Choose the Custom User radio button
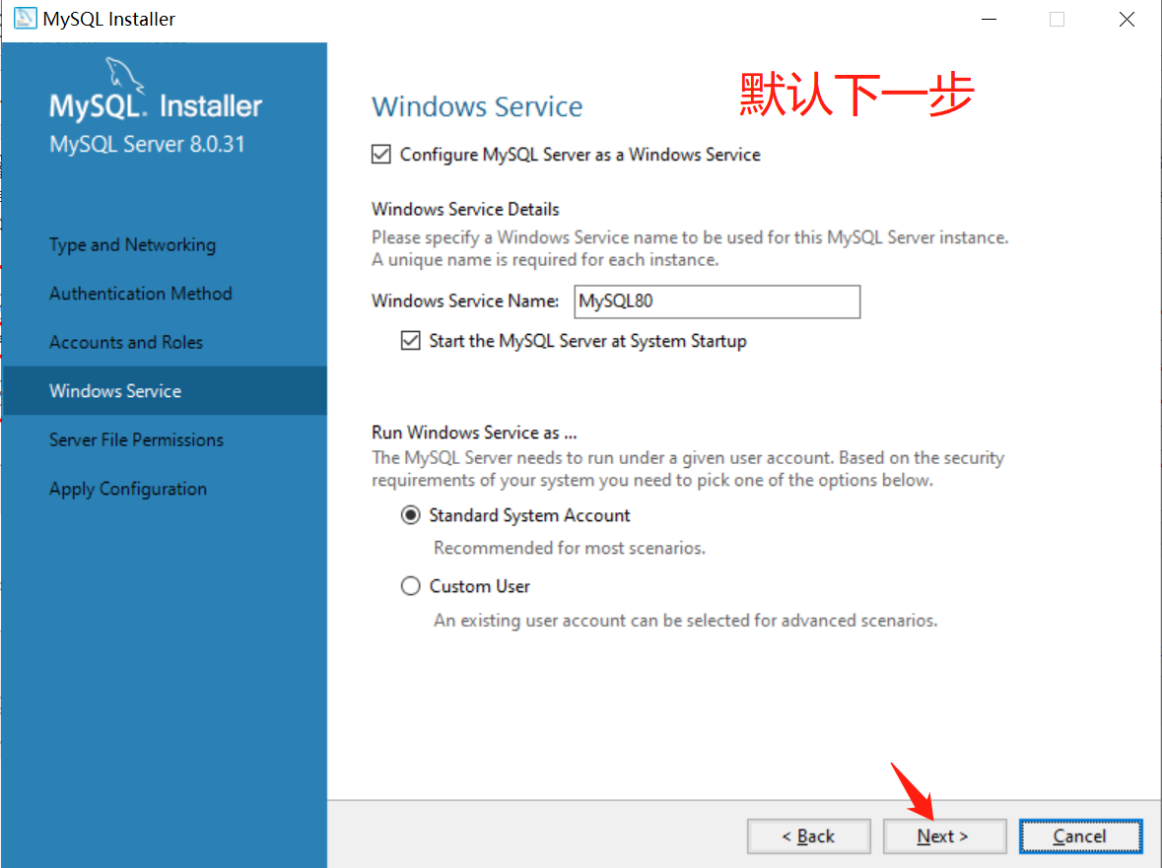Screen dimensions: 1162x868 pyautogui.click(x=411, y=586)
